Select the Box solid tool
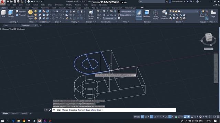This screenshot has height=123, width=220. click(3, 14)
